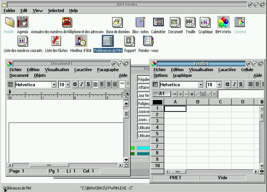The height and width of the screenshot is (192, 267).
Task: Open the Paragraphe menu in Document1
Action: (107, 70)
